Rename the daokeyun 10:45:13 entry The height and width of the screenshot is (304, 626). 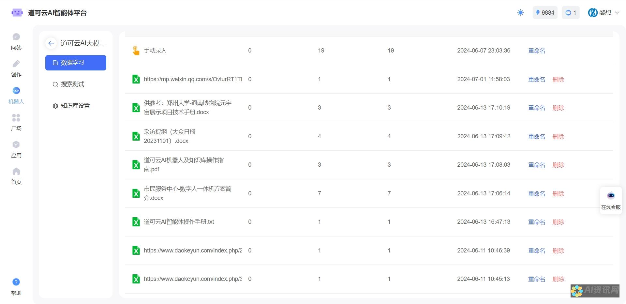537,279
